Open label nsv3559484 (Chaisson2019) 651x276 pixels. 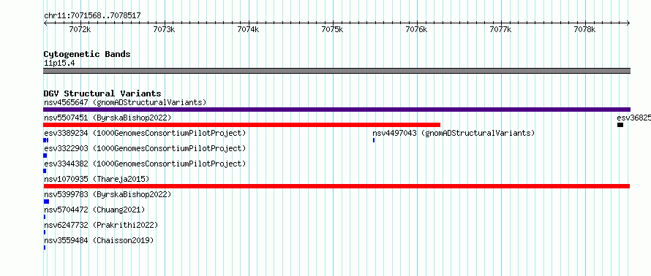click(x=99, y=240)
